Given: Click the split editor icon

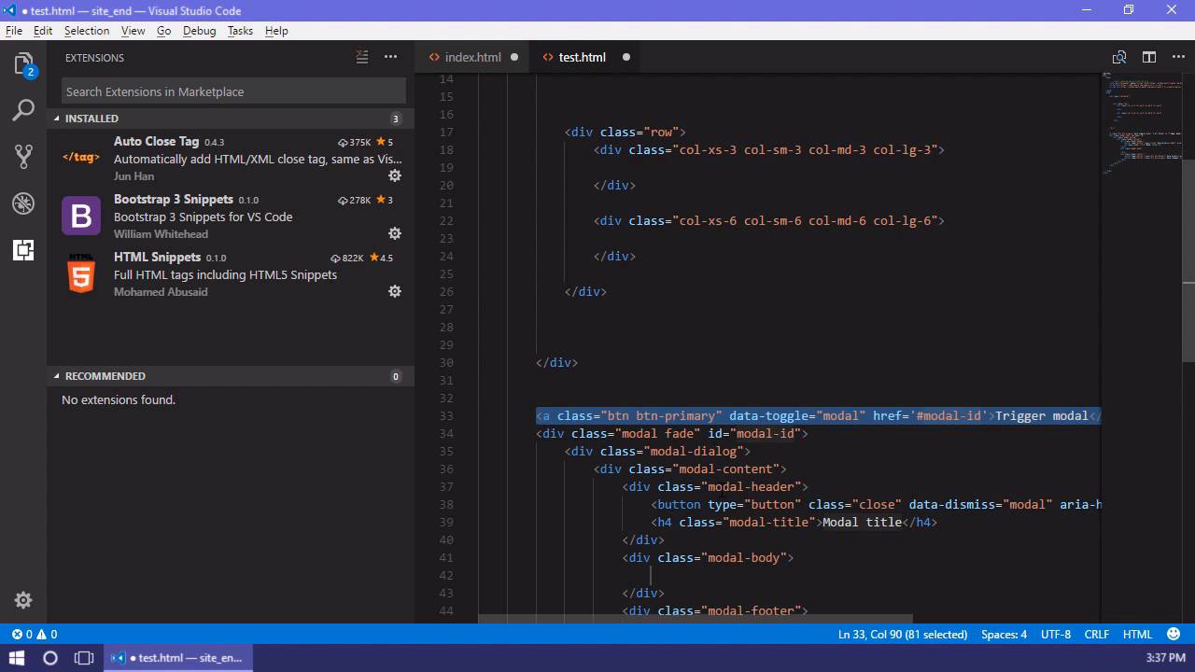Looking at the screenshot, I should tap(1149, 57).
